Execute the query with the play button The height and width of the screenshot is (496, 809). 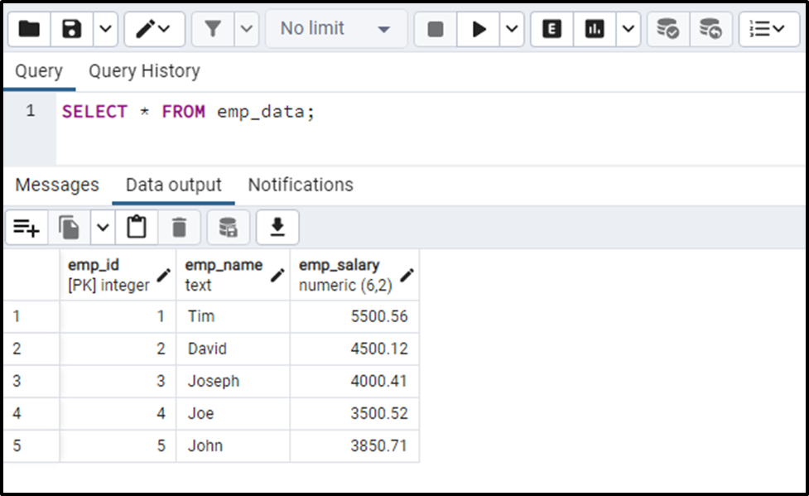pyautogui.click(x=479, y=27)
